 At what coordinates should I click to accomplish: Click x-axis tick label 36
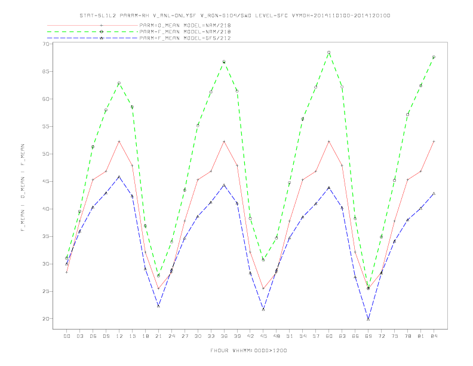[x=224, y=336]
